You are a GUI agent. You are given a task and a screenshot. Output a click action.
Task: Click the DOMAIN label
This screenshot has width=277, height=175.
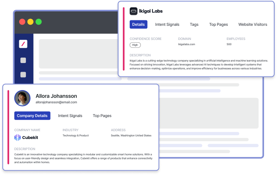[185, 39]
